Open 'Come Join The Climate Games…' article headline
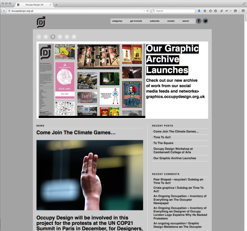Viewport: 247px width, 231px height. pyautogui.click(x=76, y=133)
